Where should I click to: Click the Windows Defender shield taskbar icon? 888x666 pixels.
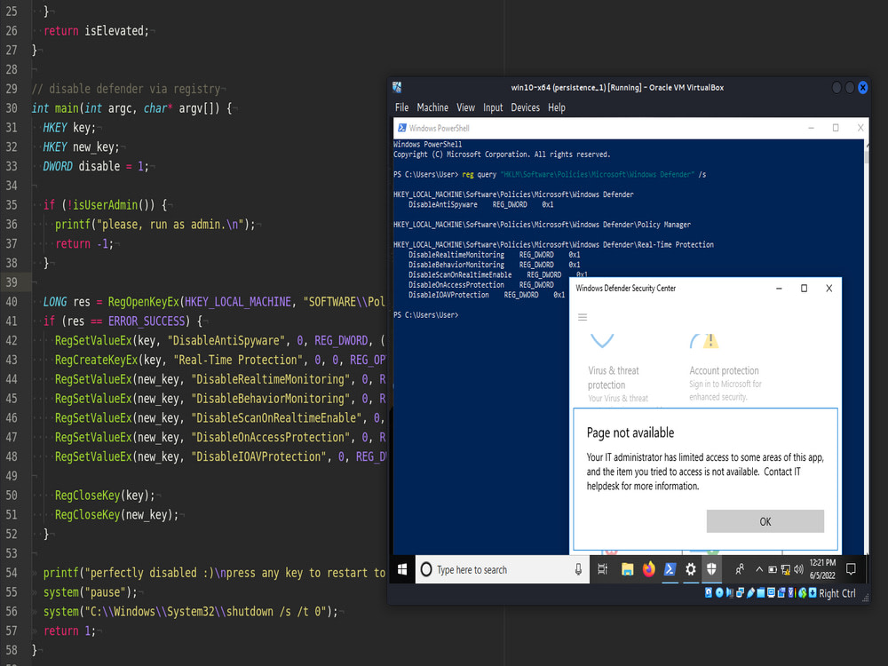711,569
